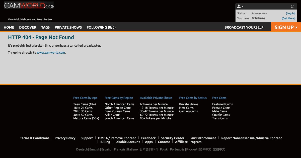Viewport: 301px width, 158px height.
Task: Click the Log In link
Action: click(290, 14)
